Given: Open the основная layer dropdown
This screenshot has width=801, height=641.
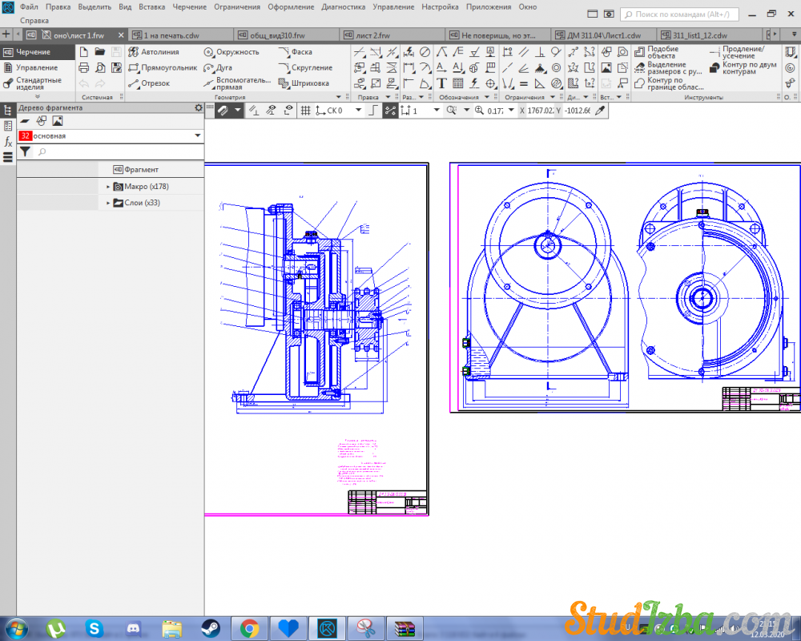Looking at the screenshot, I should point(197,136).
